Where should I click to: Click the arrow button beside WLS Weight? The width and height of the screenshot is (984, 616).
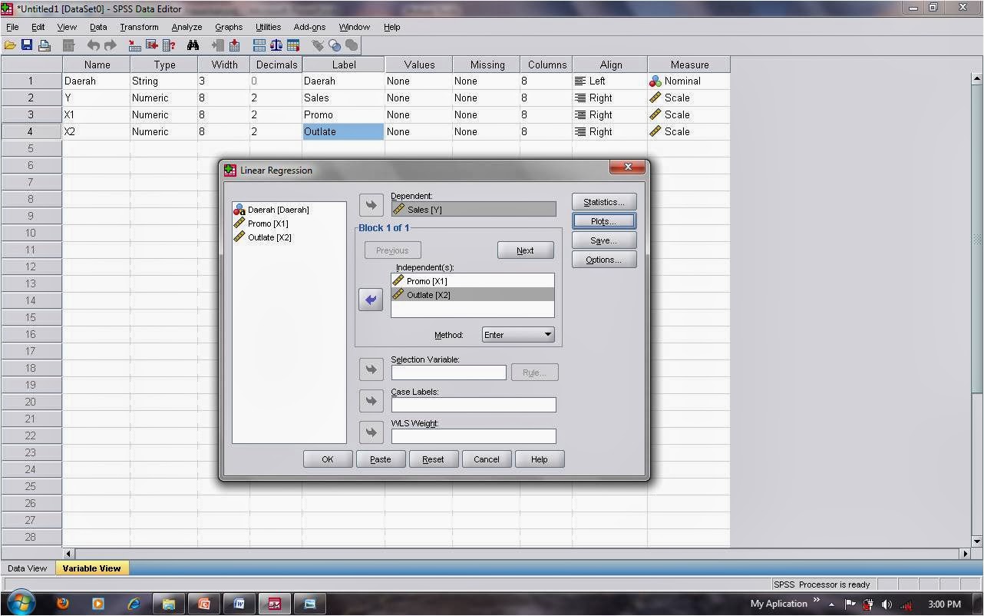[371, 432]
